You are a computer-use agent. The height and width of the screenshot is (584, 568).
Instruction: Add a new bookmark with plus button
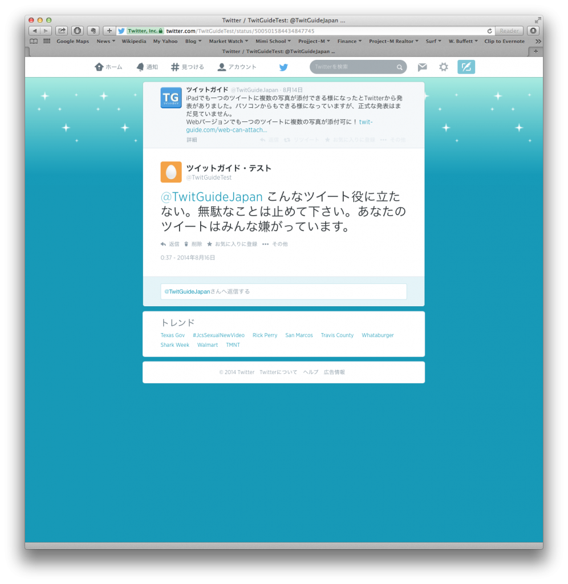pos(109,31)
